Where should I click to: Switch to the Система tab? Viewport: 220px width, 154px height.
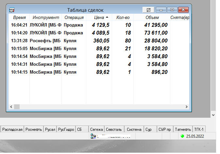click(x=134, y=129)
